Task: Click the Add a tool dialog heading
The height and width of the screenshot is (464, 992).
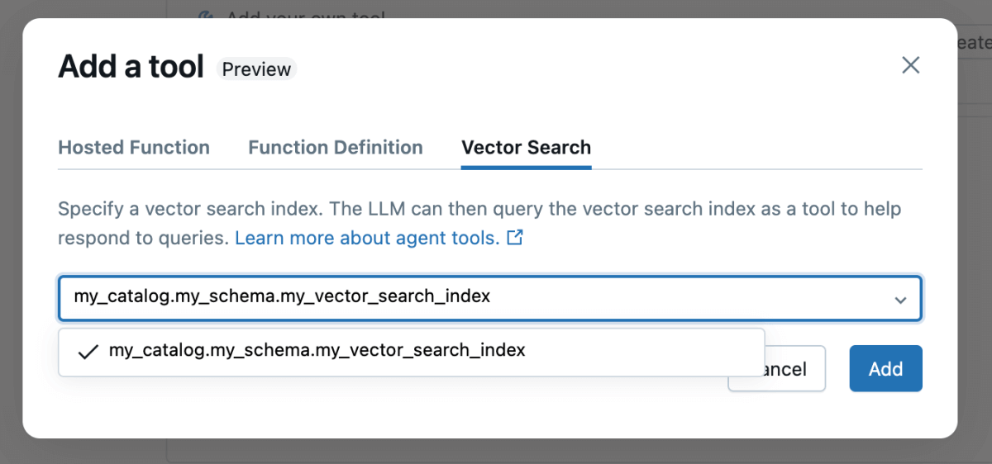Action: (131, 66)
